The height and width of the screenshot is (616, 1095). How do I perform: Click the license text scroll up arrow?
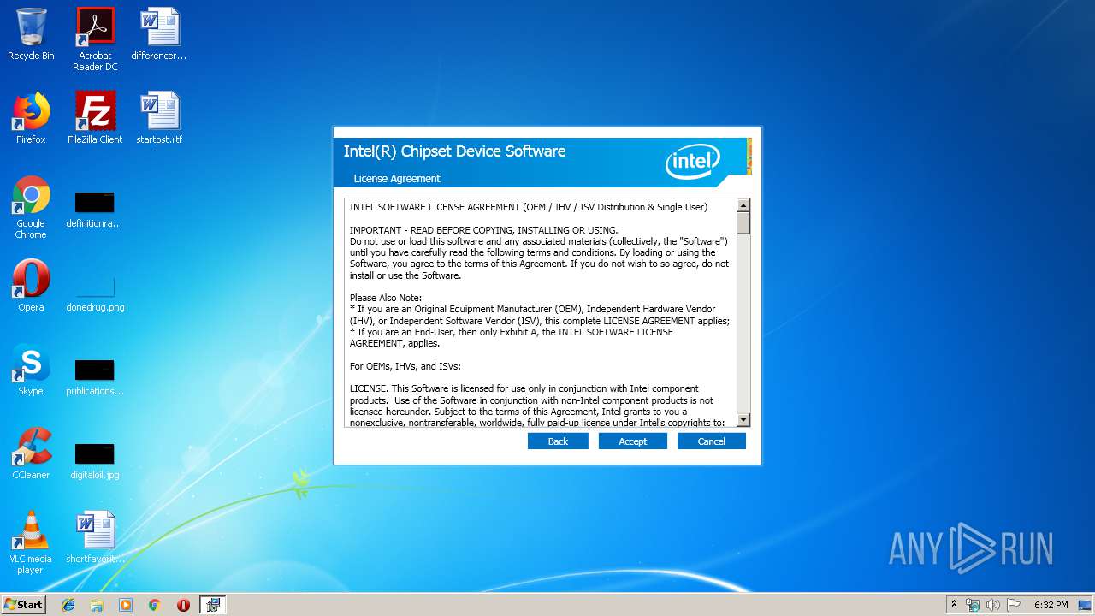coord(743,205)
